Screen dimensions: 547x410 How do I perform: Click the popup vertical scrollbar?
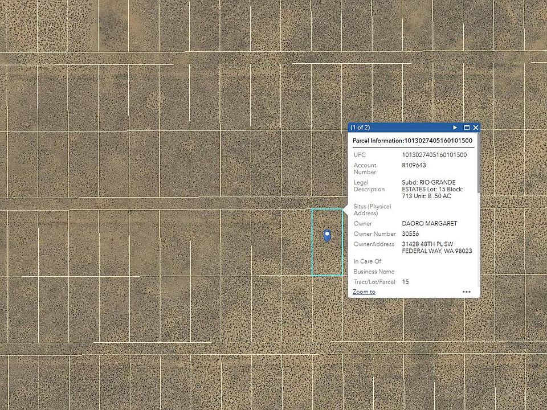[x=479, y=164]
